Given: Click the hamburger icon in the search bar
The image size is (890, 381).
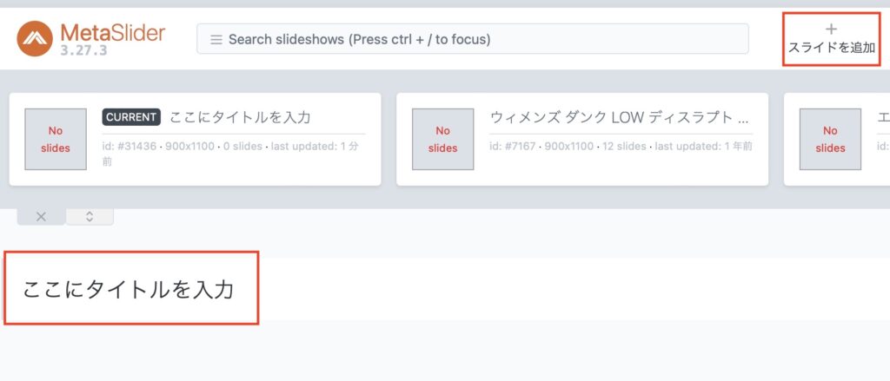Looking at the screenshot, I should (x=216, y=40).
